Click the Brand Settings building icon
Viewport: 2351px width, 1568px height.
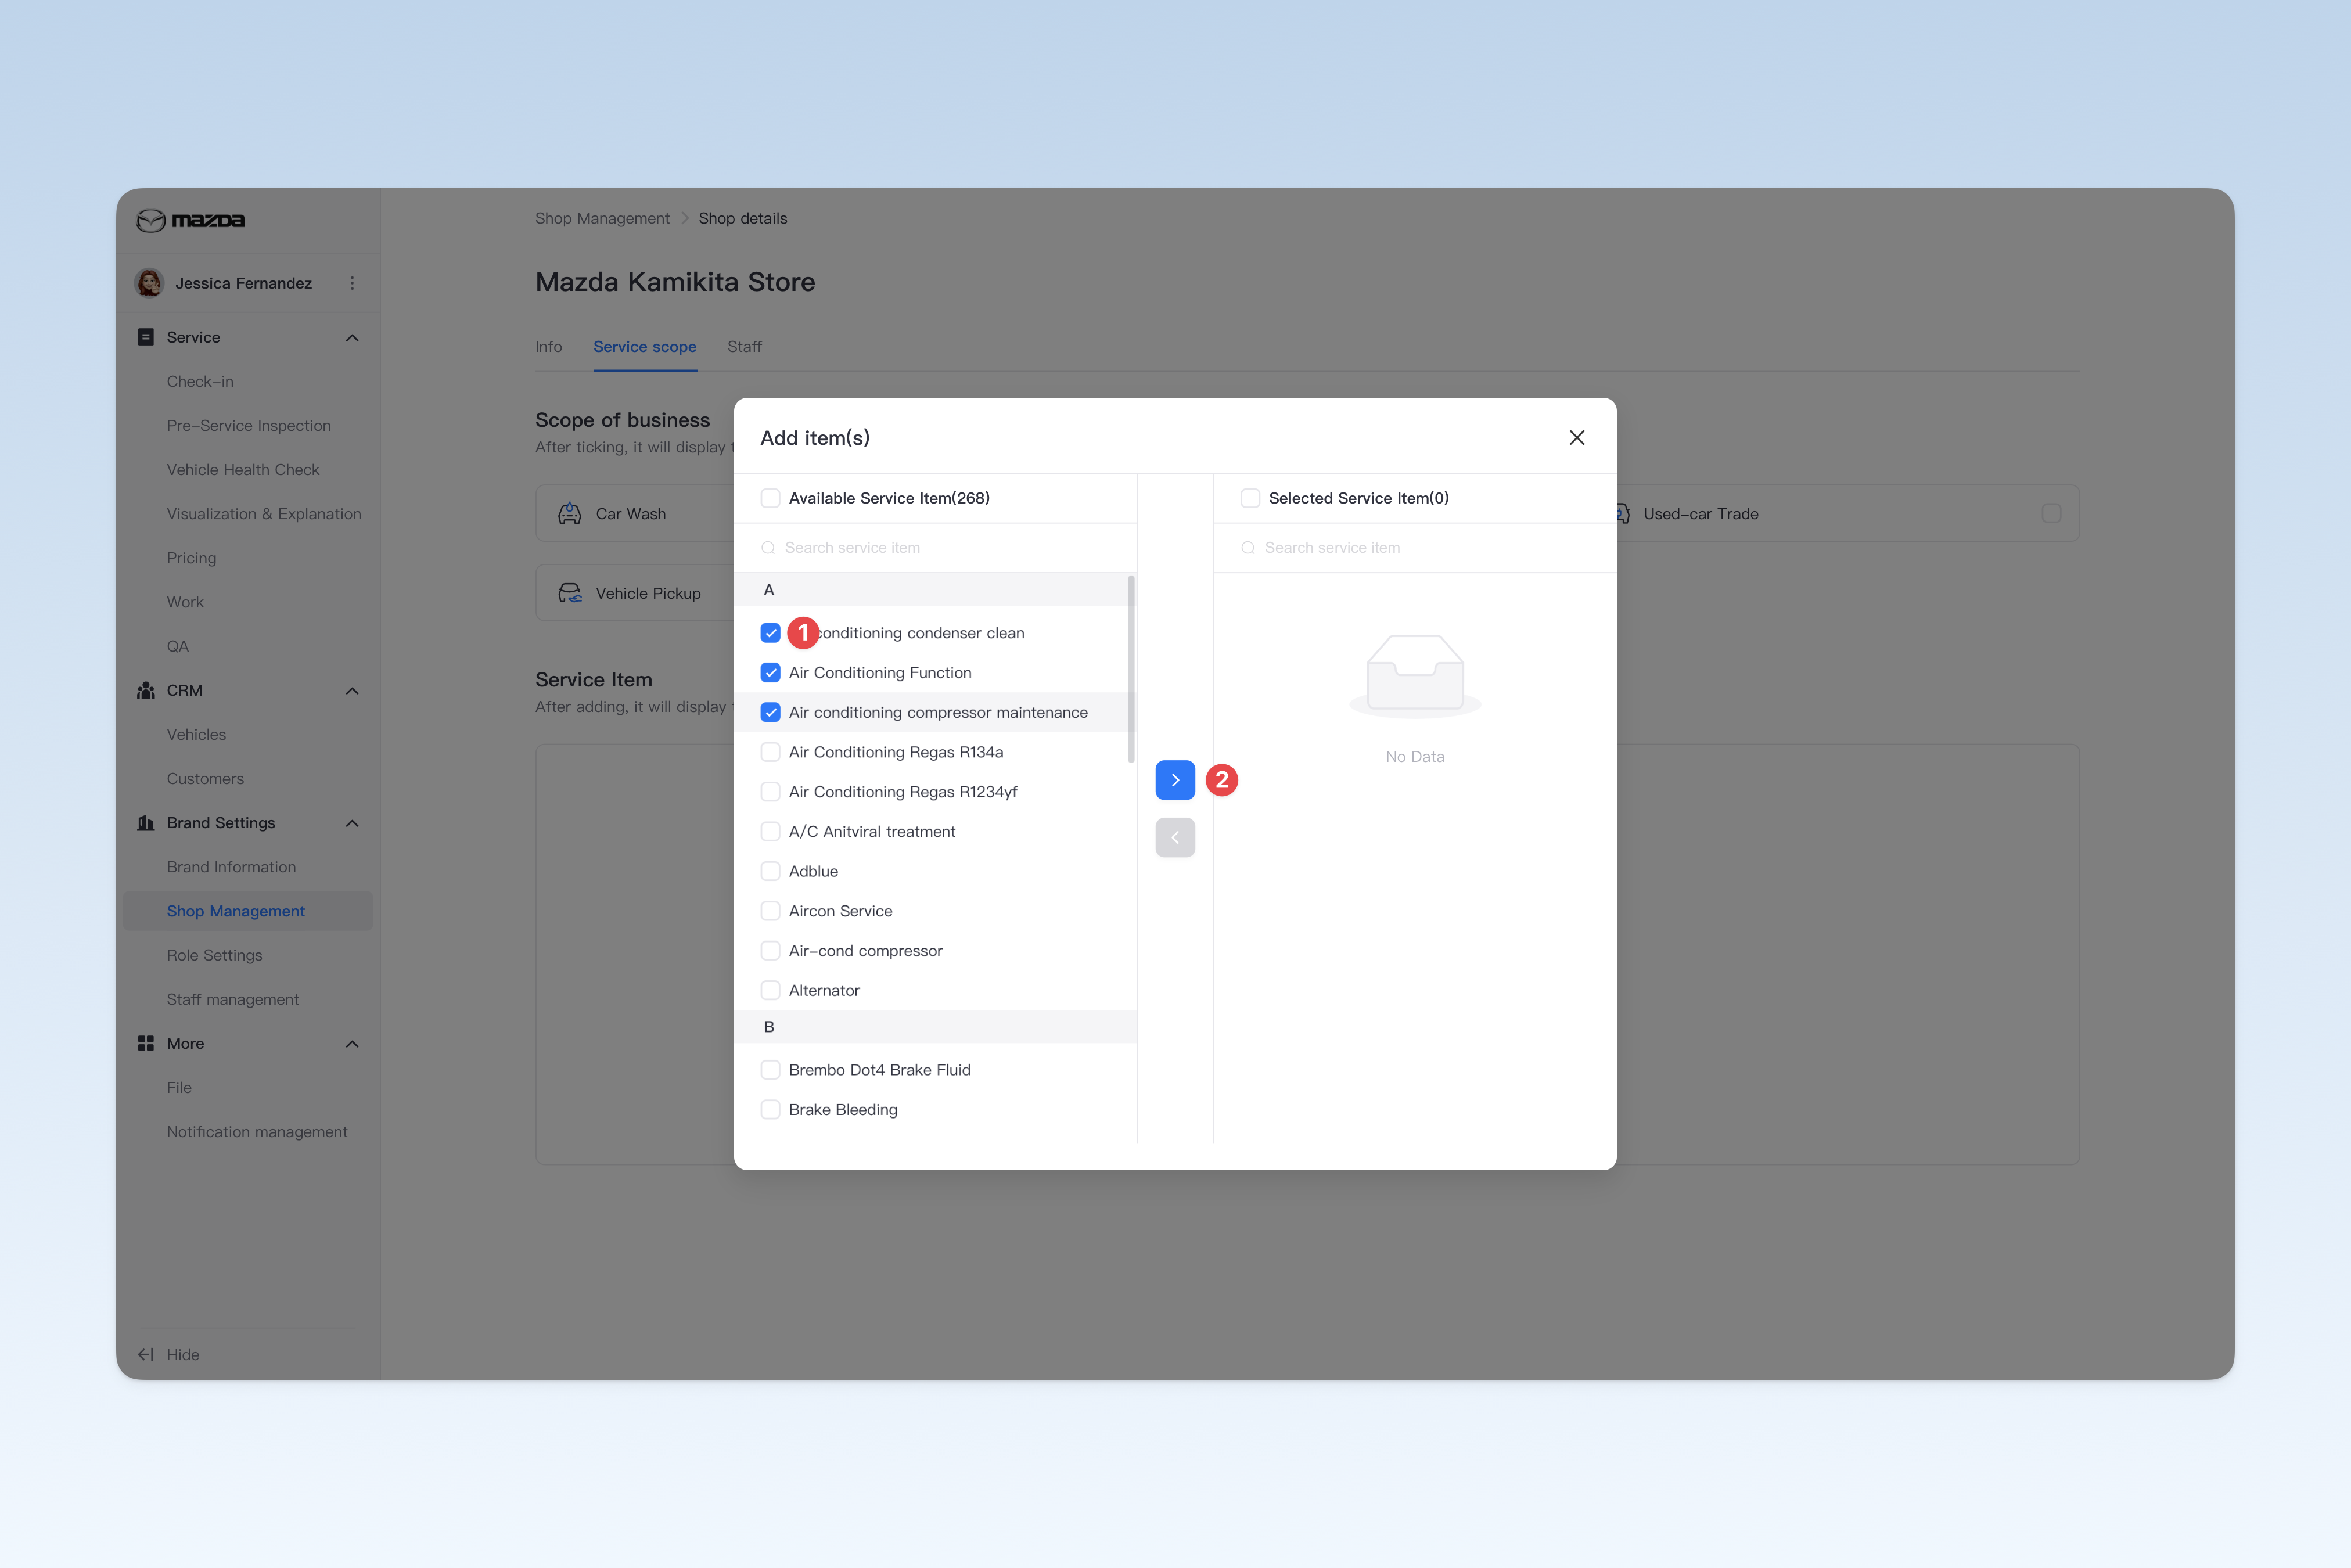[x=146, y=823]
